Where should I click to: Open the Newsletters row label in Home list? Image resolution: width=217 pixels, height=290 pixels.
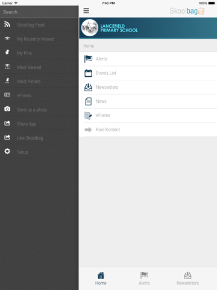pyautogui.click(x=107, y=87)
